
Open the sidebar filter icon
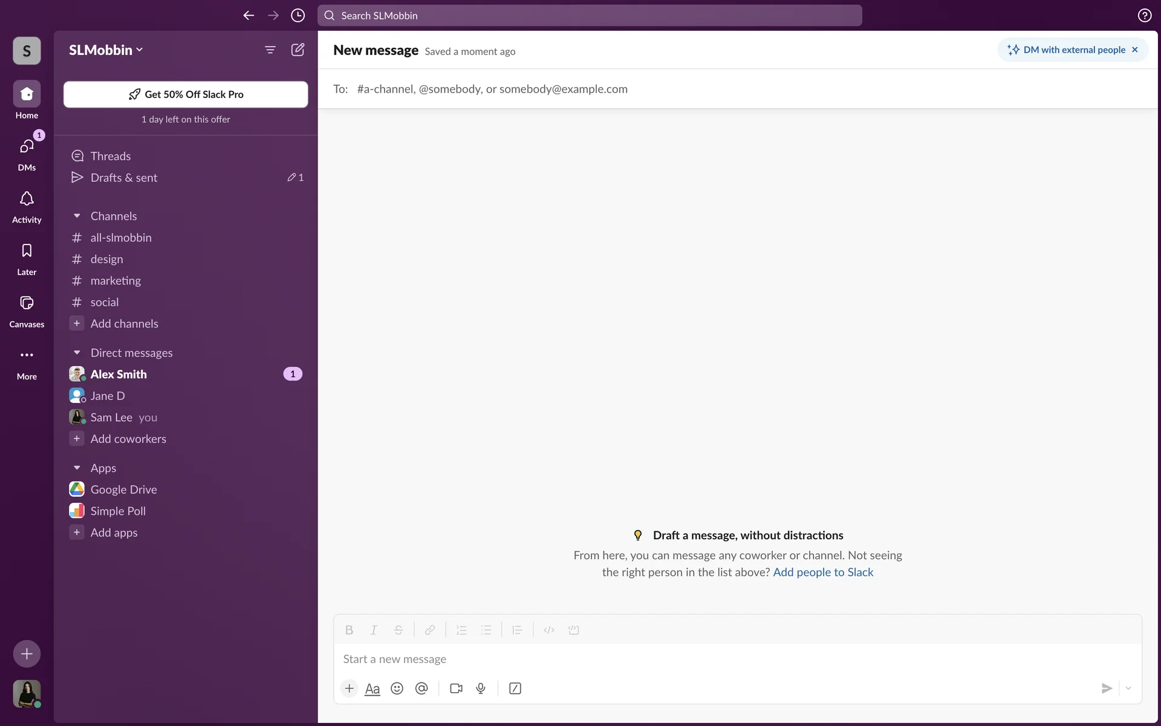tap(270, 50)
